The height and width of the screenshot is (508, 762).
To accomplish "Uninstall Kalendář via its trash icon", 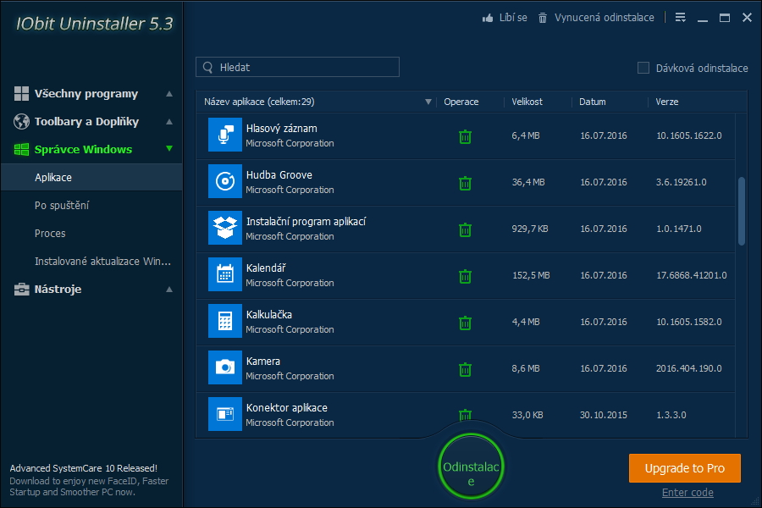I will (x=465, y=276).
